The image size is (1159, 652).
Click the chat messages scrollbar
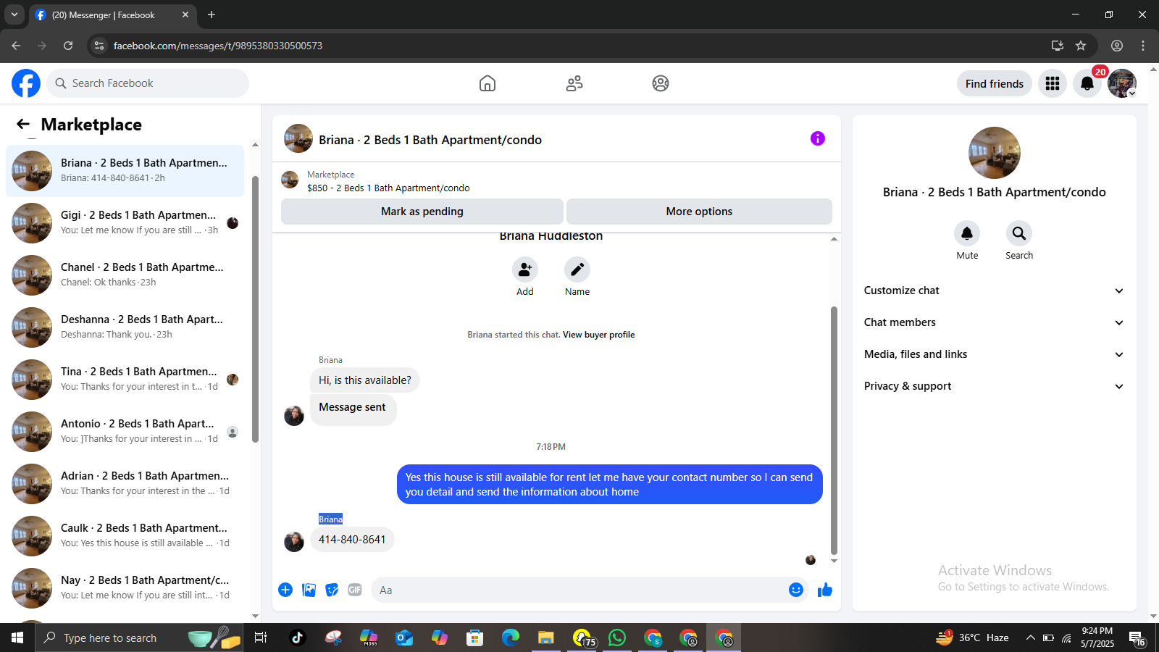click(834, 430)
